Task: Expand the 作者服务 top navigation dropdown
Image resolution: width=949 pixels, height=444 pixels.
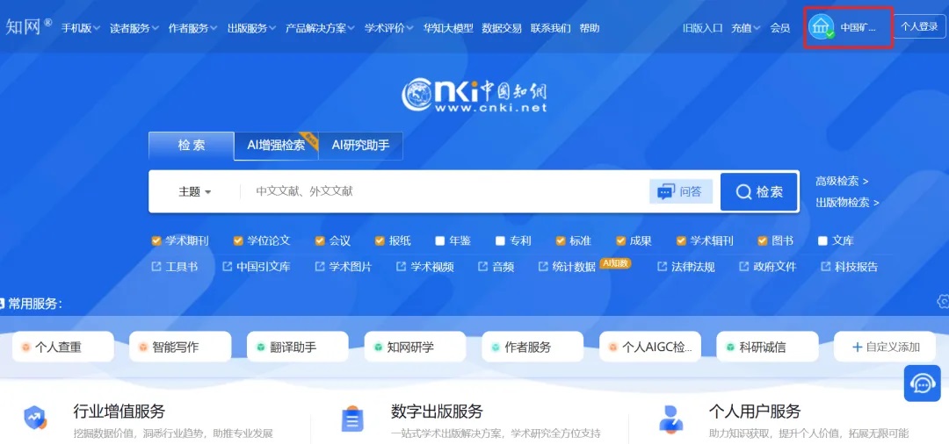Action: tap(193, 28)
